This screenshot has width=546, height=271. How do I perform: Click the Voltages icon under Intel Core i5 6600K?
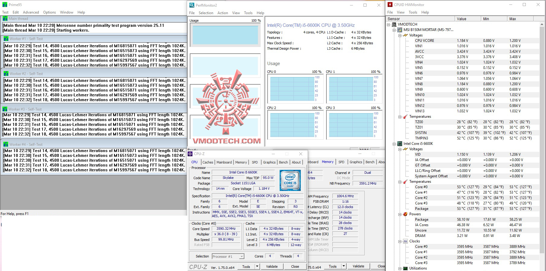[405, 149]
